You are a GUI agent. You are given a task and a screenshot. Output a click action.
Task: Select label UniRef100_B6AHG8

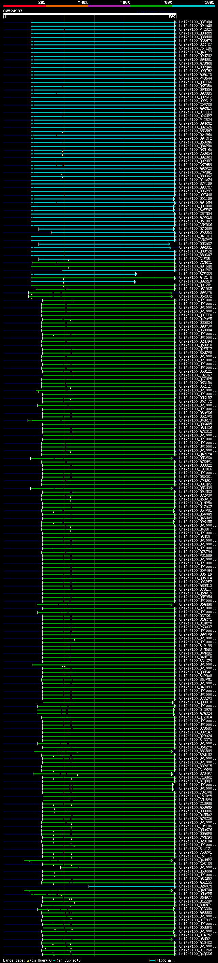[195, 605]
